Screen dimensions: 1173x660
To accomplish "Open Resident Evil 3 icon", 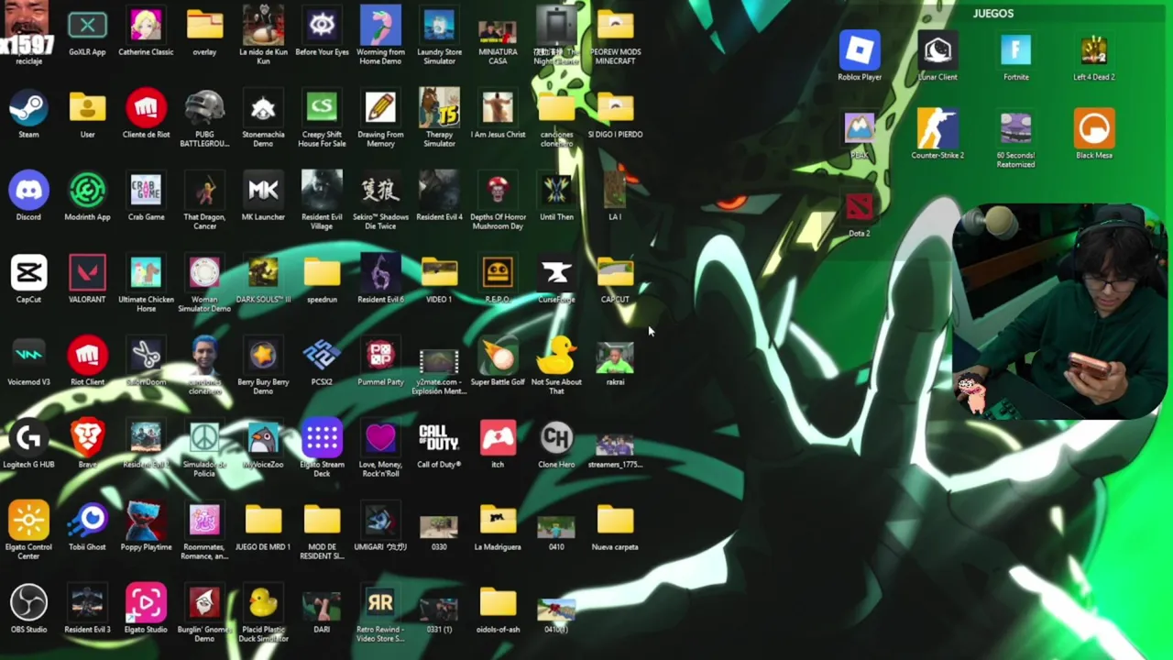I will (x=87, y=603).
